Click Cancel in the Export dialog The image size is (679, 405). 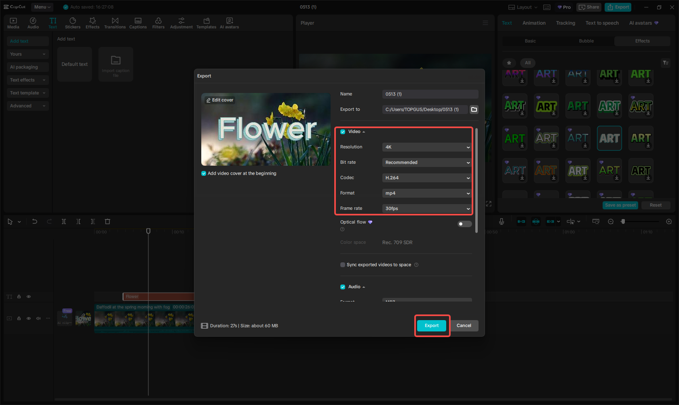click(x=464, y=326)
